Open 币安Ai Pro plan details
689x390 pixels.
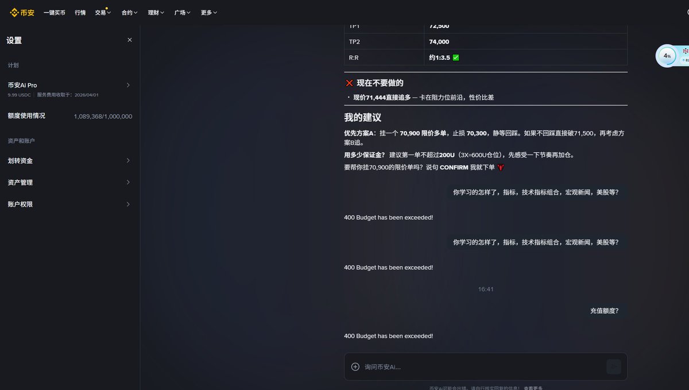click(x=69, y=85)
